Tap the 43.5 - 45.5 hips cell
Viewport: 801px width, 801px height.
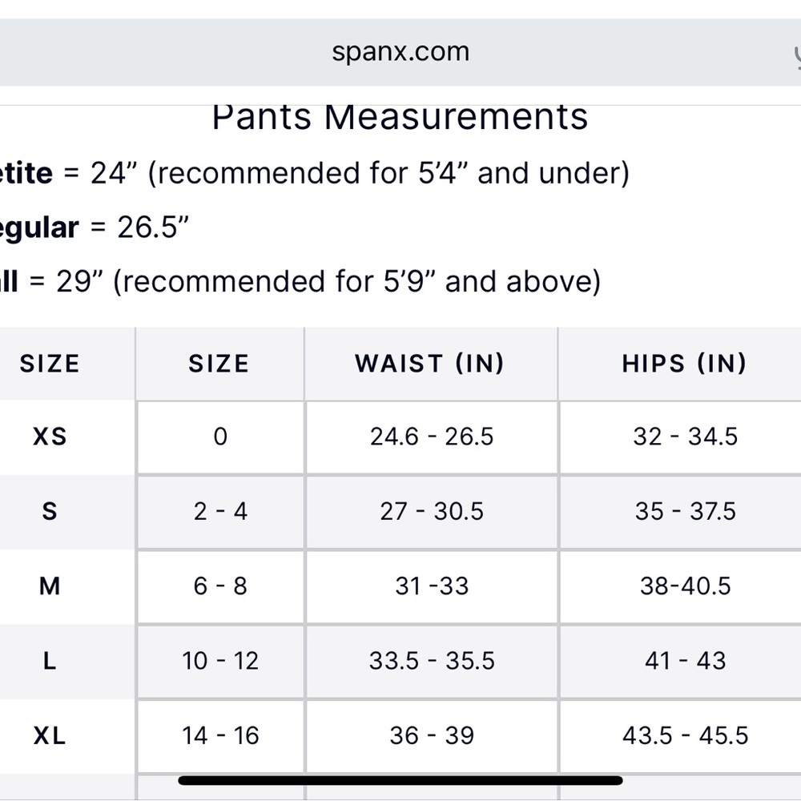[686, 735]
